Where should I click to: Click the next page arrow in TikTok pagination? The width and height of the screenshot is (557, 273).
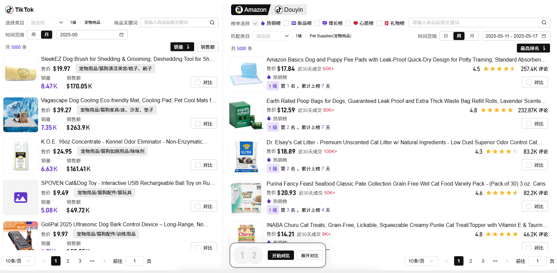point(104,261)
